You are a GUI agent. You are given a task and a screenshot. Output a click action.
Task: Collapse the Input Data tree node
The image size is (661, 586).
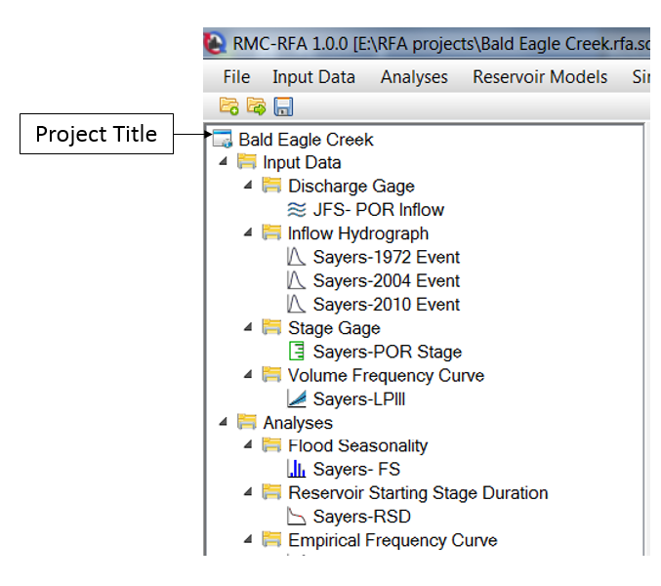(224, 161)
